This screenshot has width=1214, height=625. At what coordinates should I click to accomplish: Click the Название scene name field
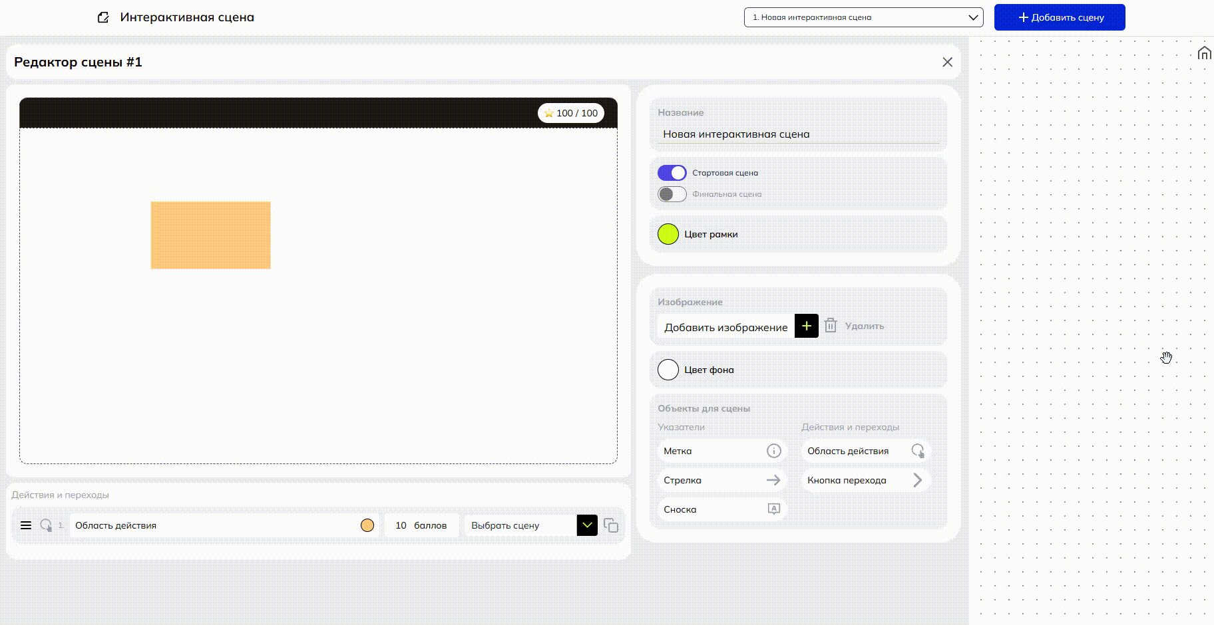click(799, 134)
